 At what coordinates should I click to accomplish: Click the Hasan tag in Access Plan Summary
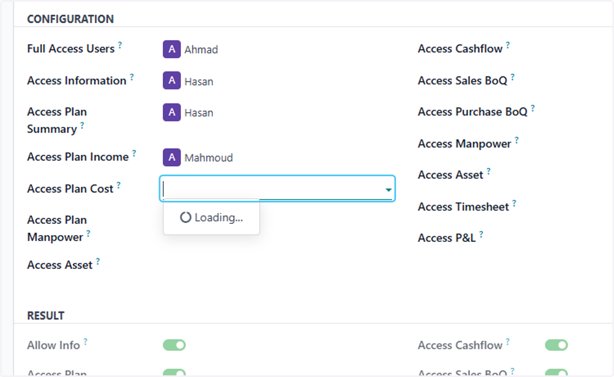[x=199, y=113]
